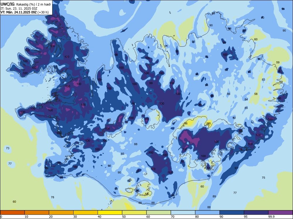Click the pale green 60–70 legend swatch

tap(159, 213)
